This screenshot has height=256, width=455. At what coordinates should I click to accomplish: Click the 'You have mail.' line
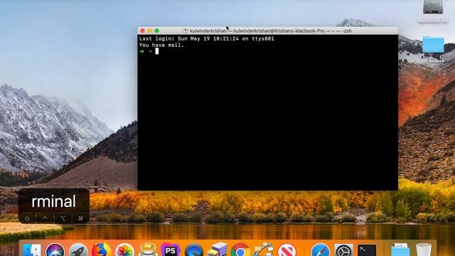coord(161,45)
